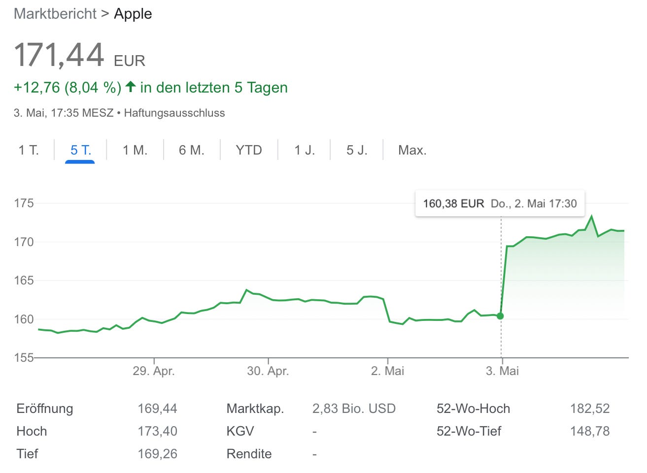This screenshot has width=647, height=473.
Task: Click the KGV label
Action: pyautogui.click(x=240, y=431)
